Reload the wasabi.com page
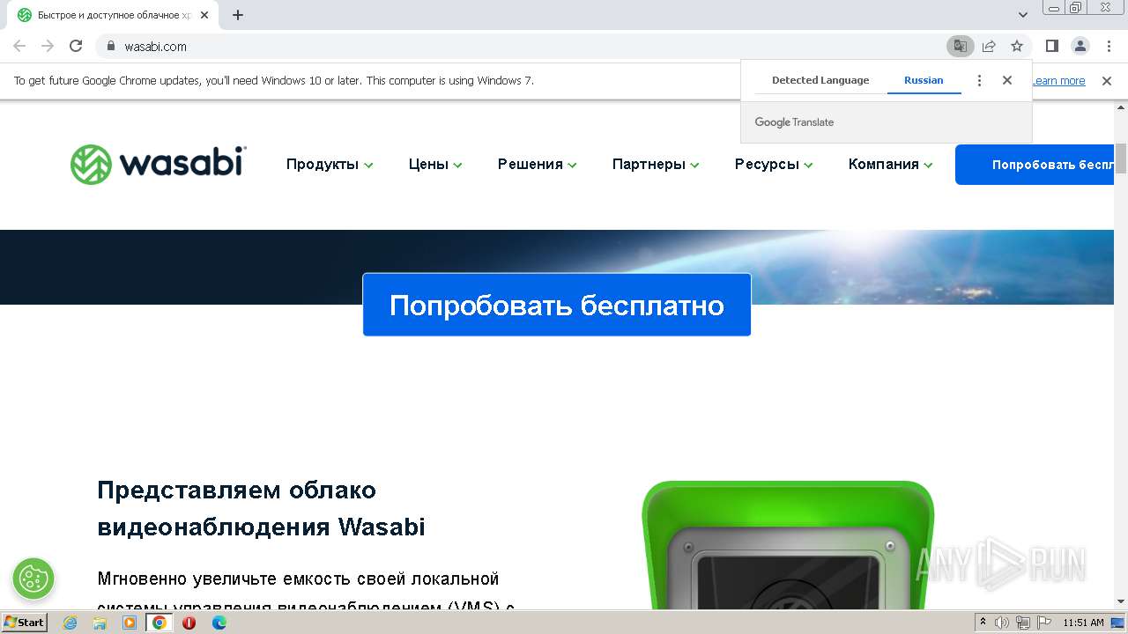 76,46
